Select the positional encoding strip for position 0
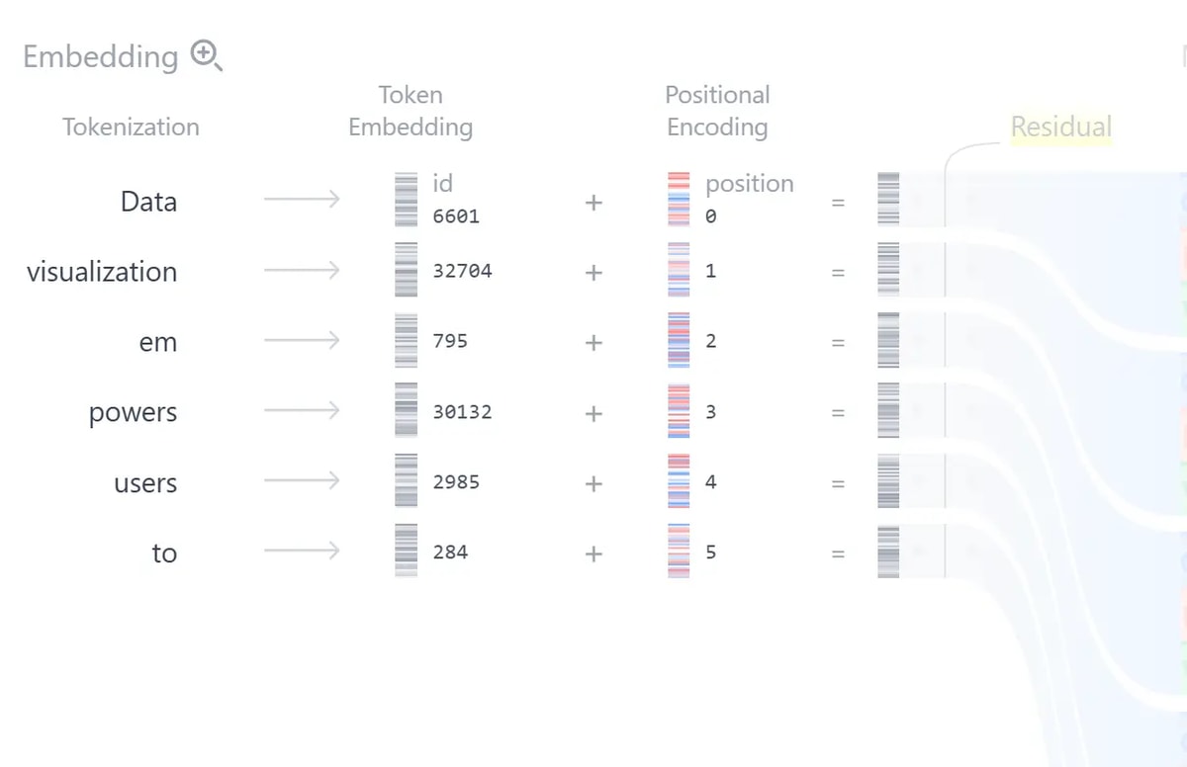Viewport: 1187px width, 767px height. coord(679,201)
